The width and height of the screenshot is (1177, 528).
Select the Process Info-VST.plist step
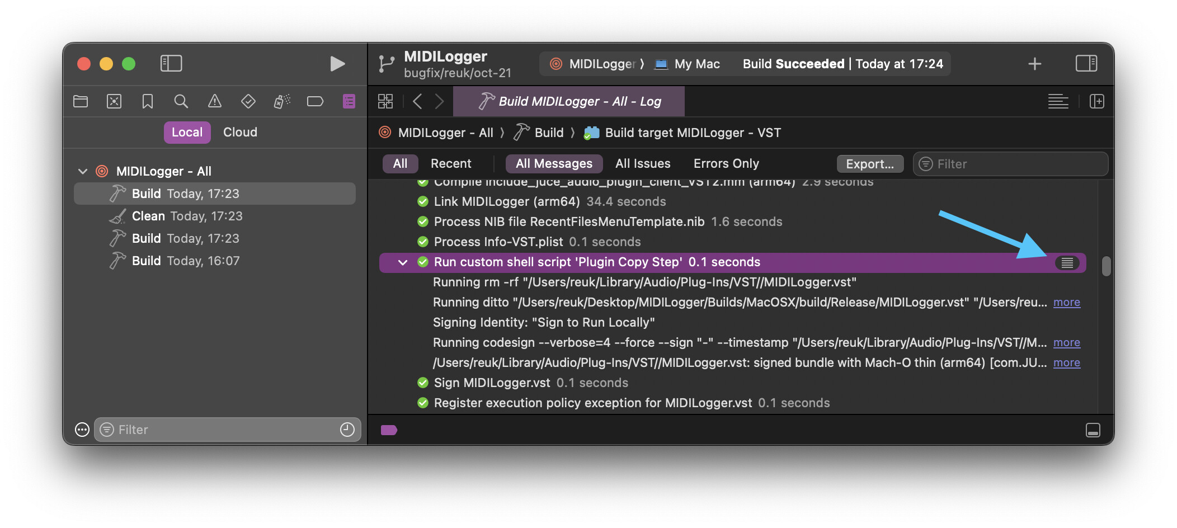[733, 242]
